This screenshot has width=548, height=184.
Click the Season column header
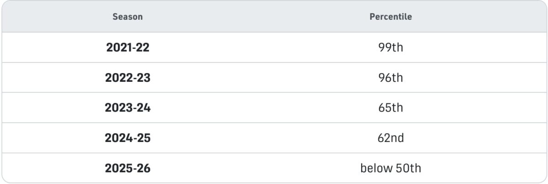[x=127, y=17]
